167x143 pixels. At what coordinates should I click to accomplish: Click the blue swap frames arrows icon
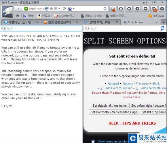tap(162, 28)
